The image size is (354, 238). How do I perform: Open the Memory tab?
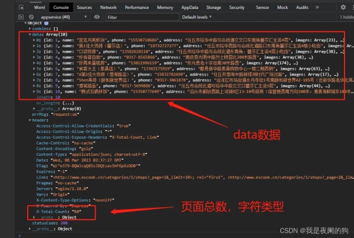point(165,8)
